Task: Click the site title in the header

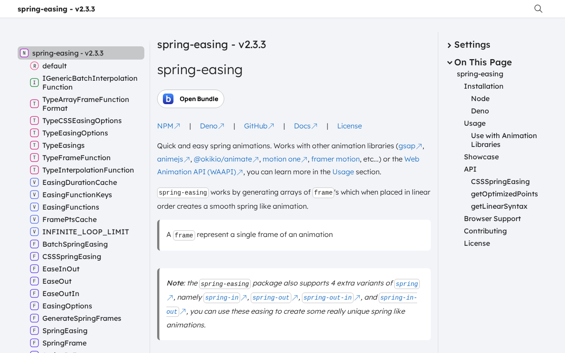Action: coord(56,9)
